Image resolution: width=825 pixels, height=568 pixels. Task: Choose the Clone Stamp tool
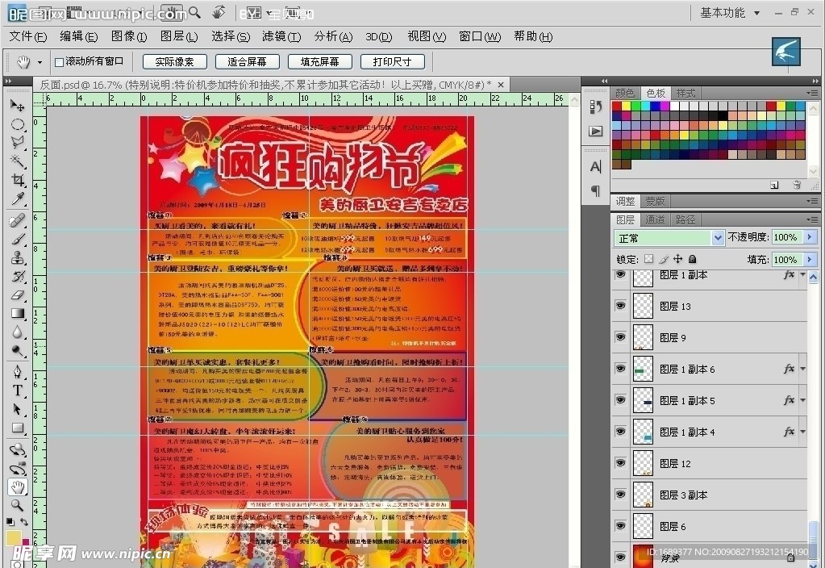click(18, 257)
